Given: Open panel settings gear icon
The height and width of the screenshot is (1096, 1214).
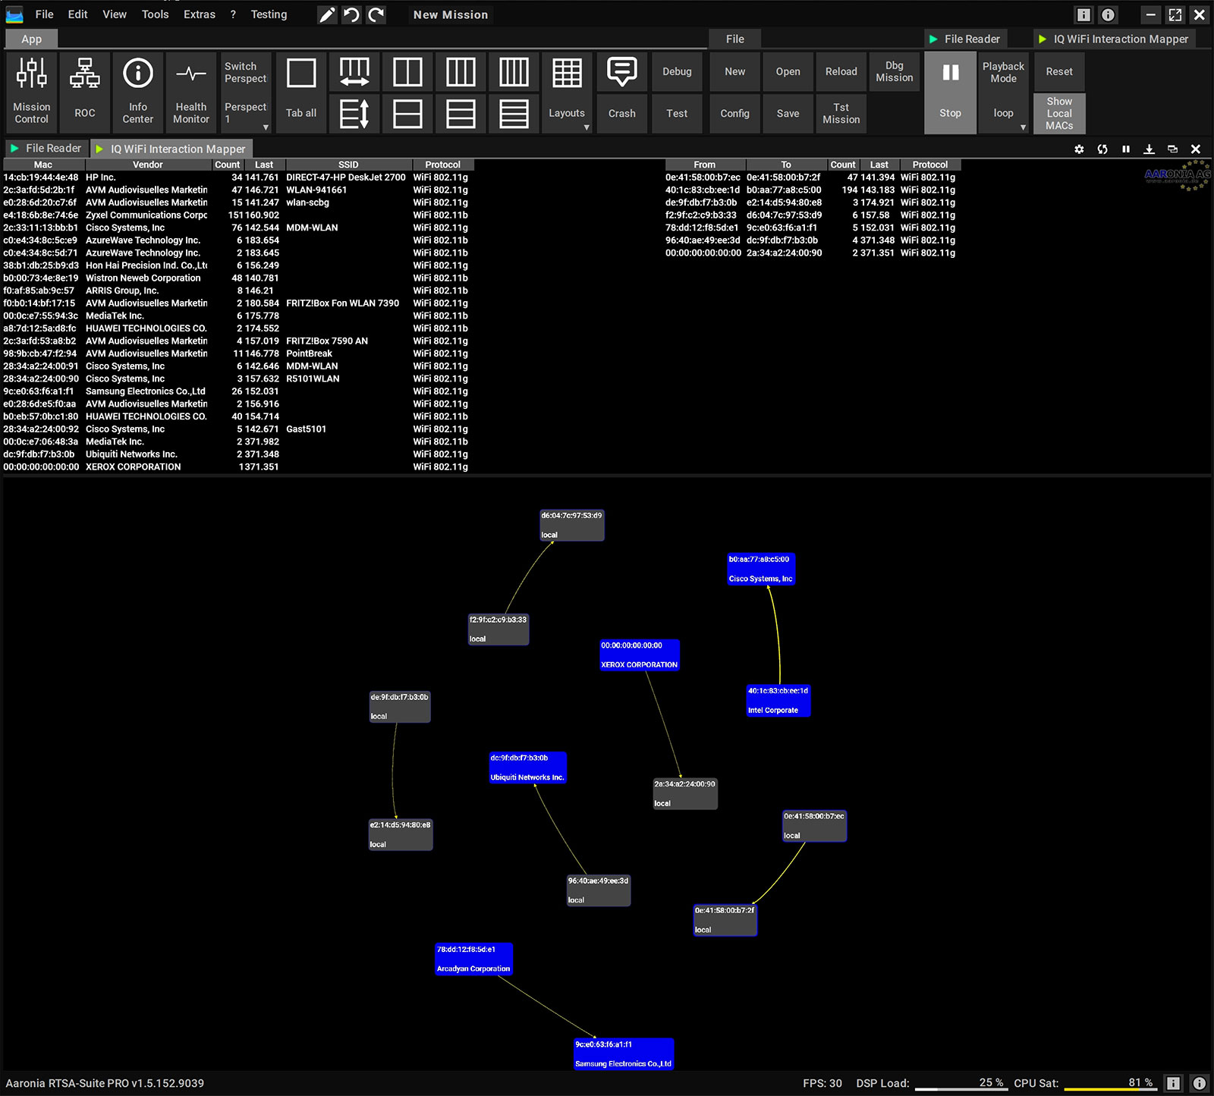Looking at the screenshot, I should (1079, 149).
